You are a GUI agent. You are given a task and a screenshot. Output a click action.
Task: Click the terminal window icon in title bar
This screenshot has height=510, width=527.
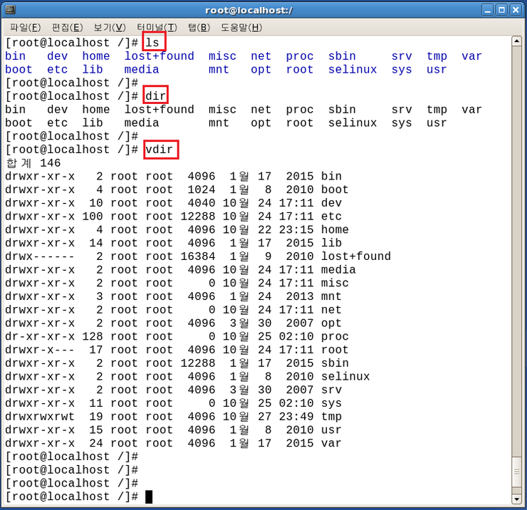pyautogui.click(x=11, y=9)
